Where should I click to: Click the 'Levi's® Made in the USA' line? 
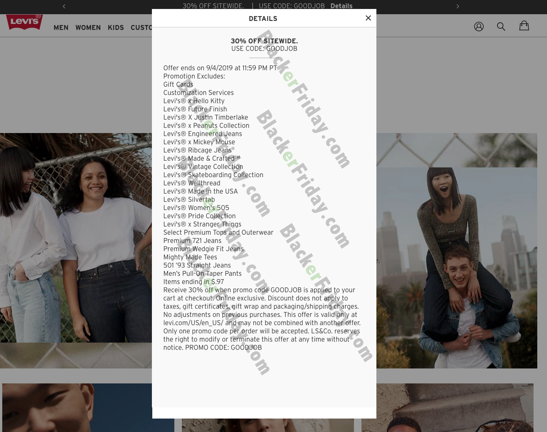pyautogui.click(x=201, y=191)
